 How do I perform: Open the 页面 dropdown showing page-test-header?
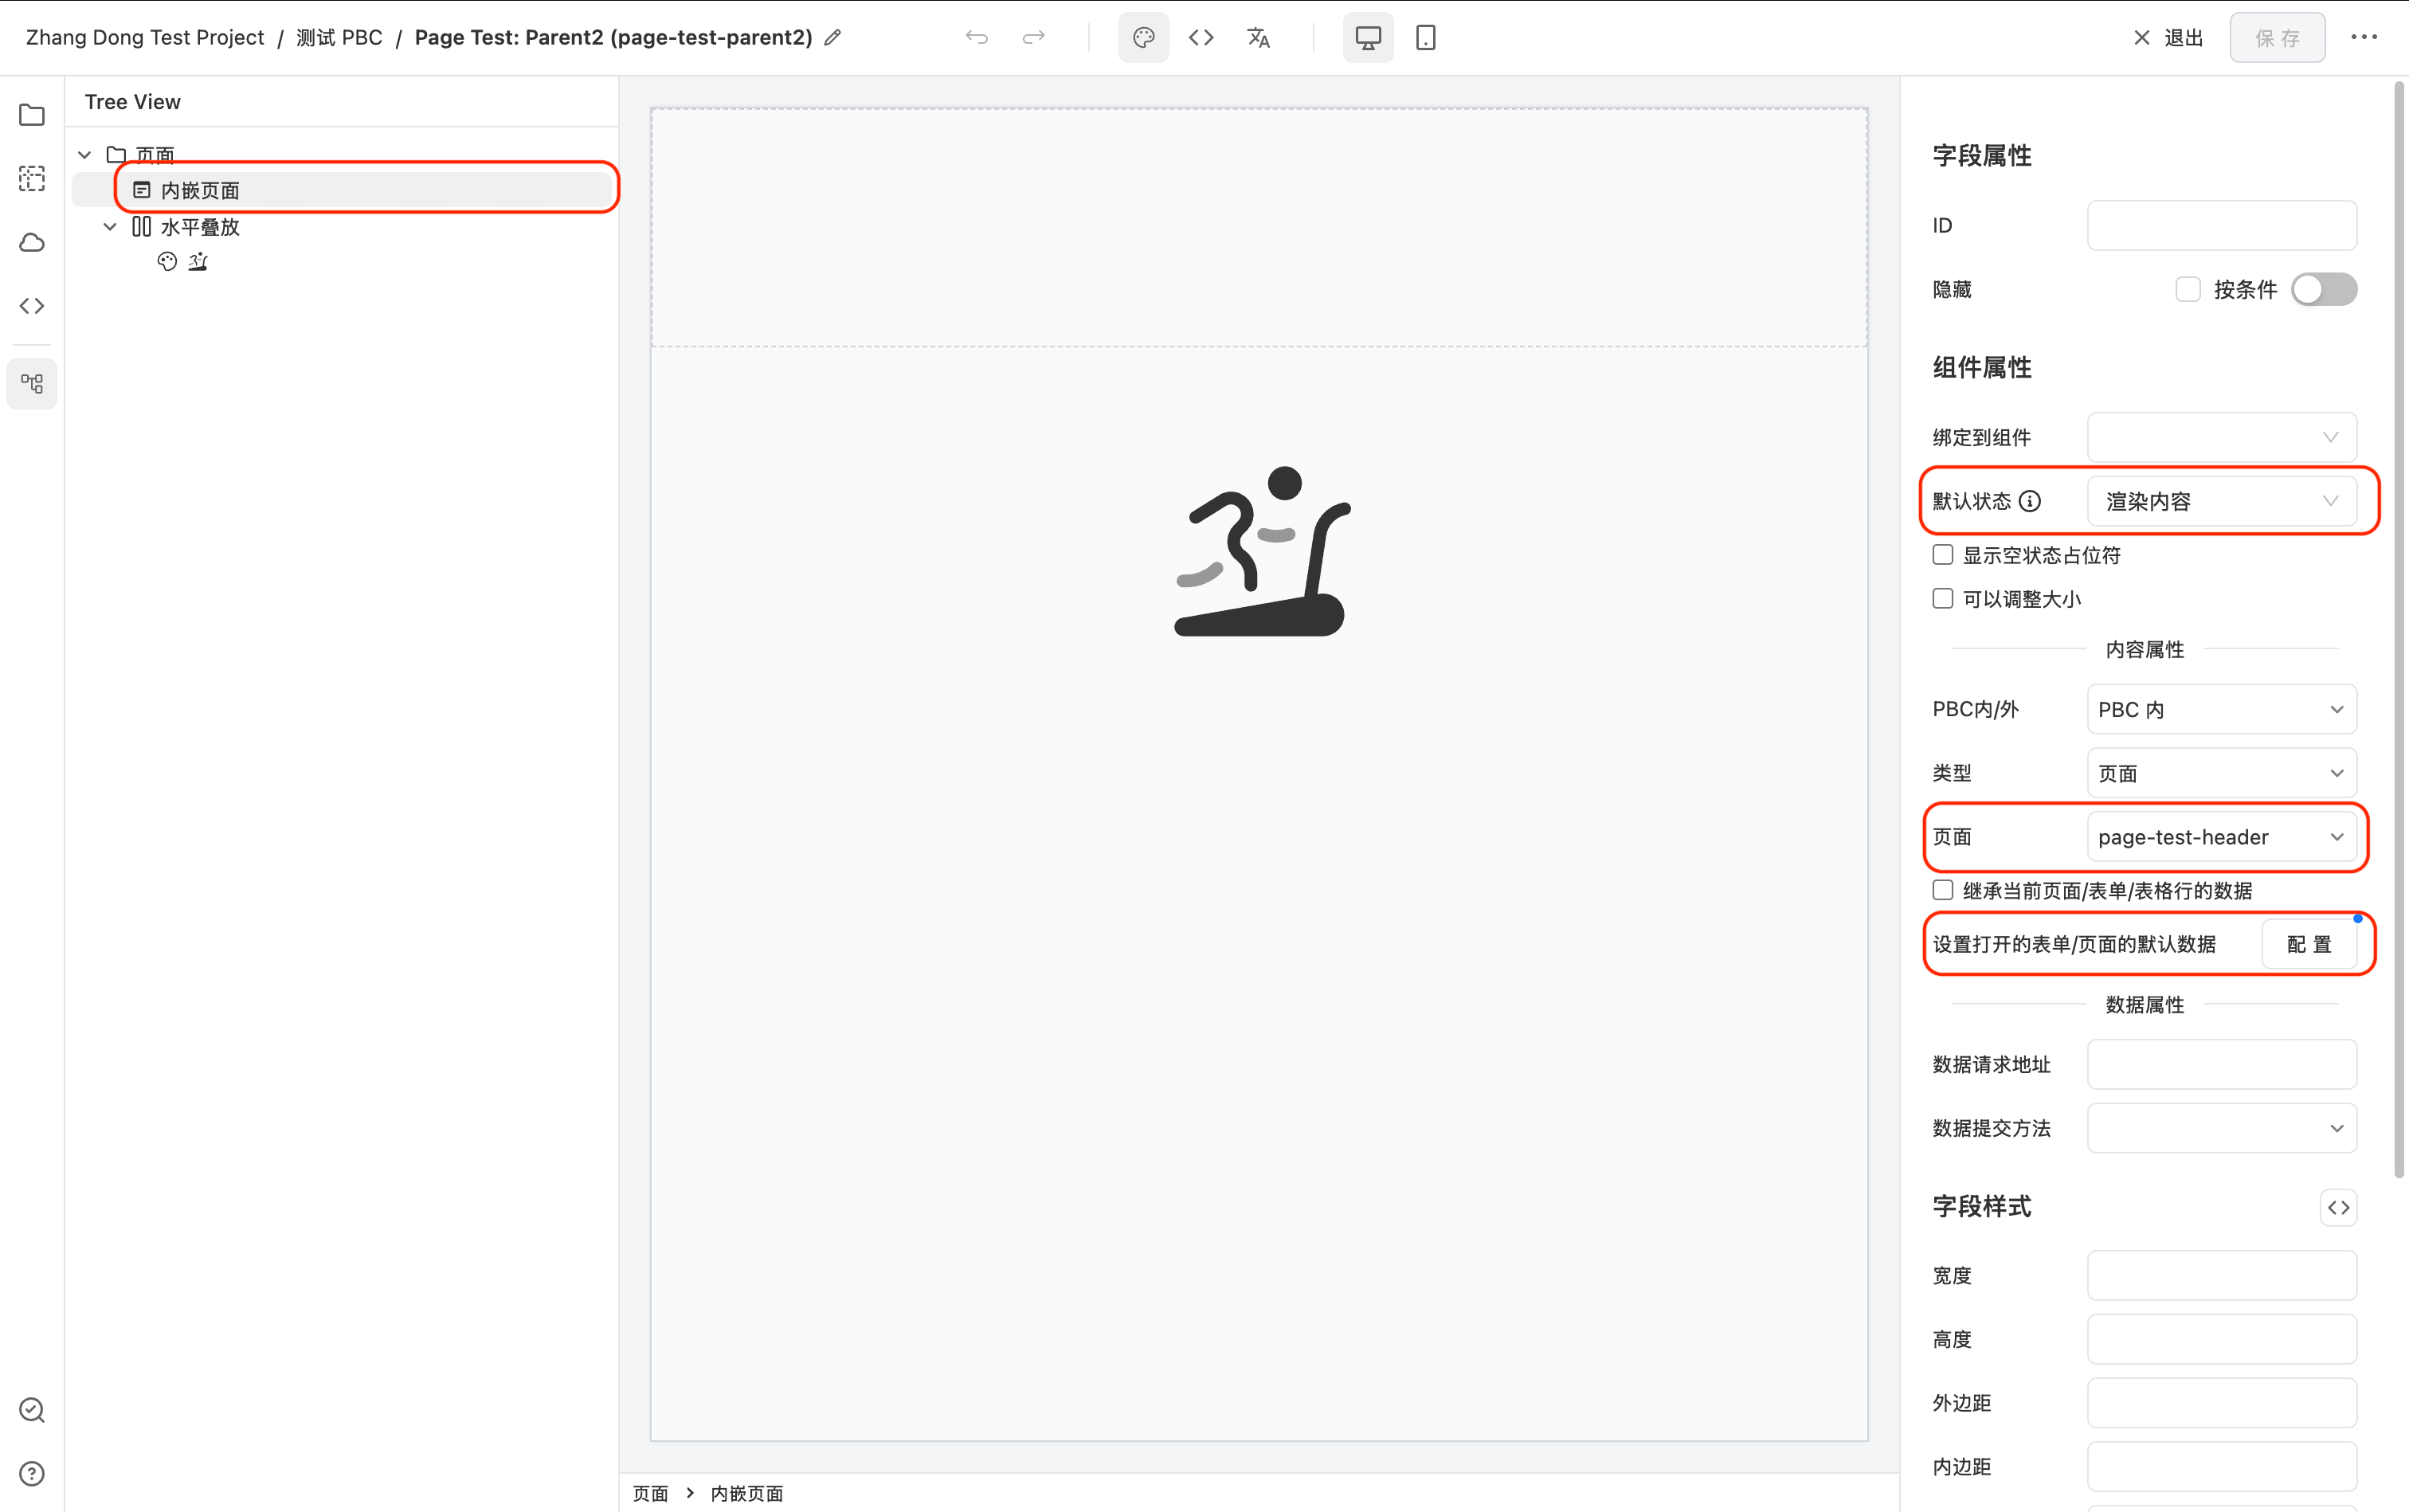pyautogui.click(x=2222, y=837)
